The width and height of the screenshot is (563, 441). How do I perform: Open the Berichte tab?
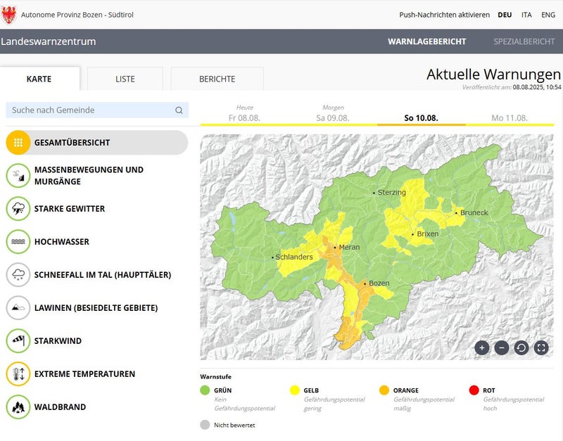click(217, 79)
